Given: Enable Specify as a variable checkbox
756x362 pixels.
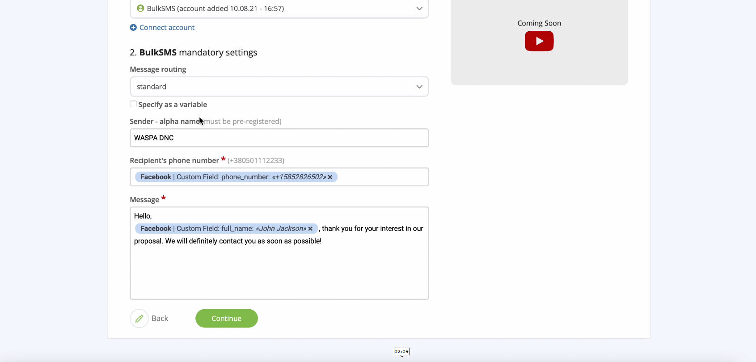Looking at the screenshot, I should click(x=133, y=104).
